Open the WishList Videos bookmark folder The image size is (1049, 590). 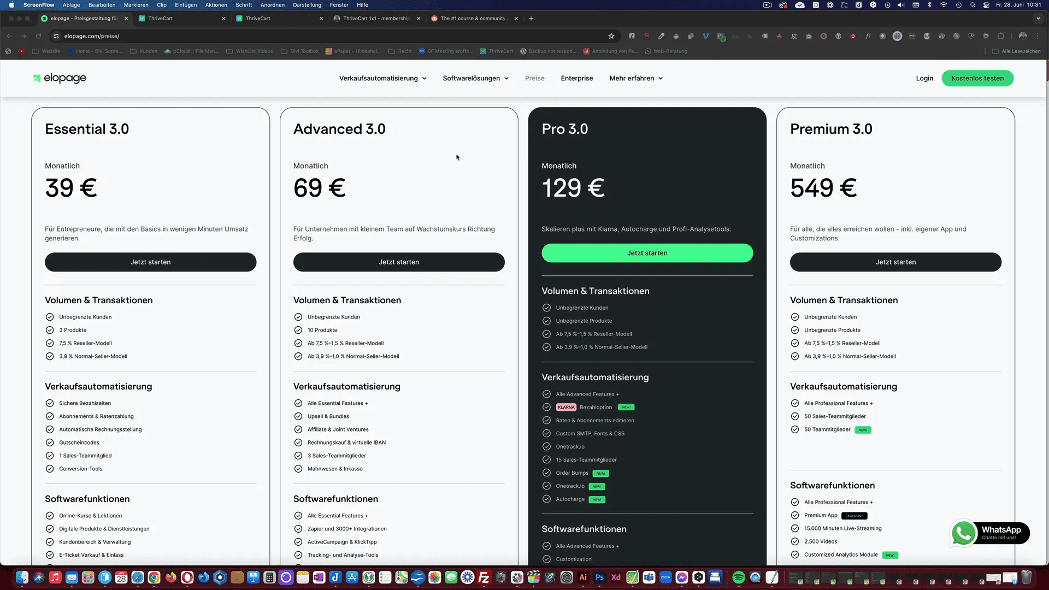point(250,51)
